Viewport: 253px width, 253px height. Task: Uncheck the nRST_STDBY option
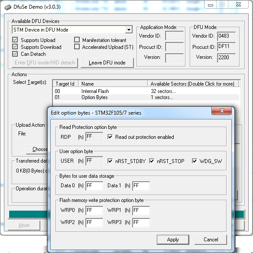[110, 161]
